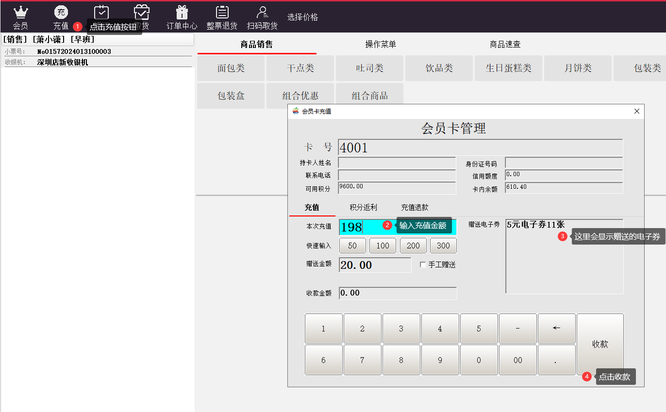Screen dimensions: 666x412
Task: Enable the 手工赠送 checkbox
Action: click(423, 265)
